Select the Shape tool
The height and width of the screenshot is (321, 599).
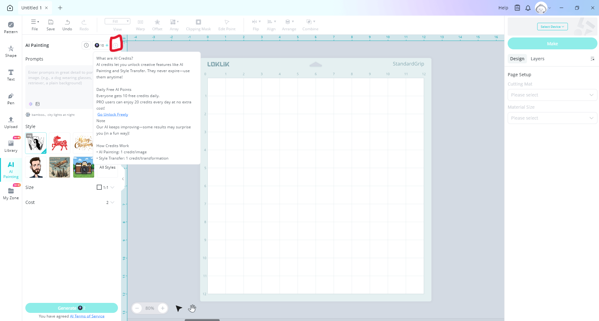pos(11,51)
